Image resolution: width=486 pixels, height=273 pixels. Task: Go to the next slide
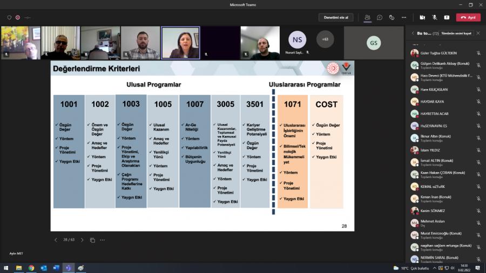click(82, 240)
